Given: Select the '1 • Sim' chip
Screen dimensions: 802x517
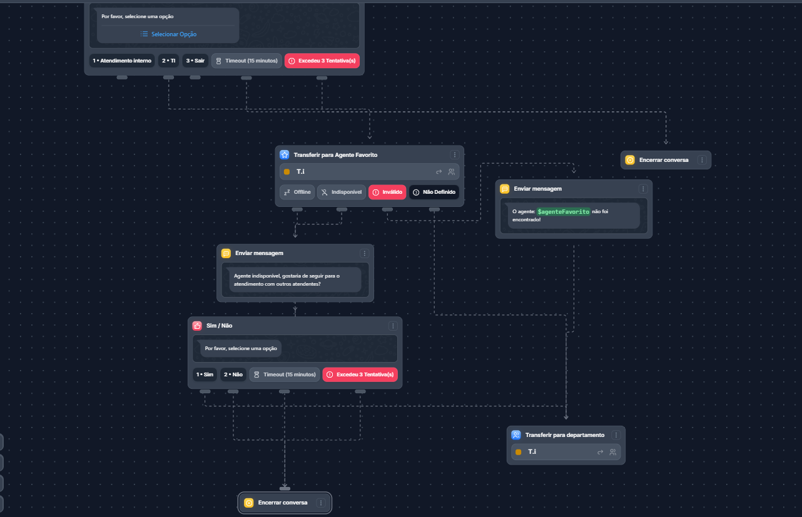Looking at the screenshot, I should point(205,374).
